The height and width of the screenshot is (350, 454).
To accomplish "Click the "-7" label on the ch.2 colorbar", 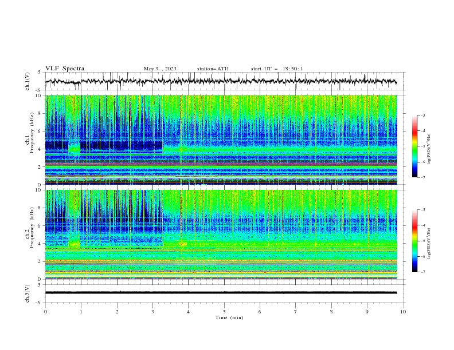I will (x=423, y=272).
